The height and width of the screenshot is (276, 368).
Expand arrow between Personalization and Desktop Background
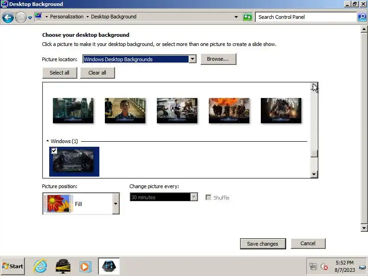point(87,17)
